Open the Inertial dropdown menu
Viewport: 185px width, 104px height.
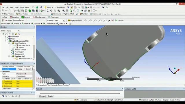20,24
